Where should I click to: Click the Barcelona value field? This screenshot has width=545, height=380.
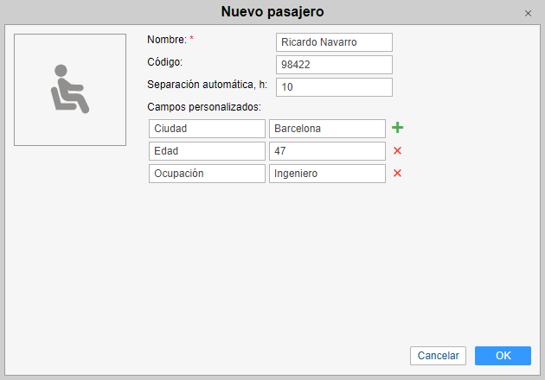coord(327,129)
